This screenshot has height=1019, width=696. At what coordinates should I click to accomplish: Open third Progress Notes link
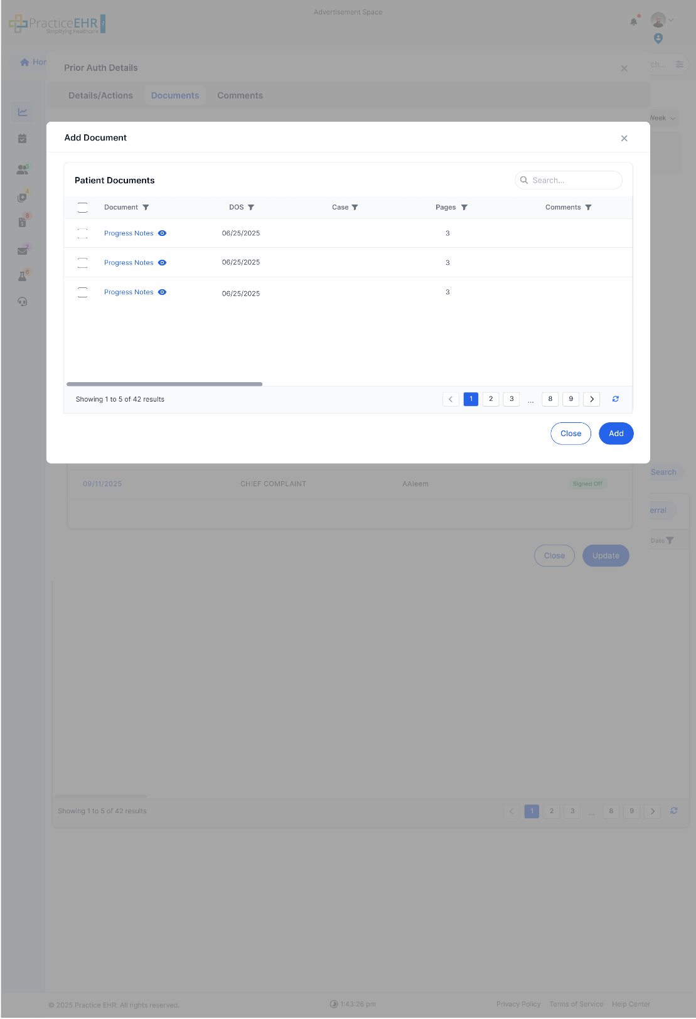click(x=129, y=292)
